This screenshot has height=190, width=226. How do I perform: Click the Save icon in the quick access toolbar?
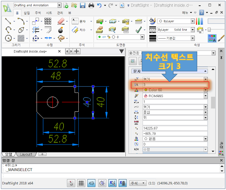(83, 5)
